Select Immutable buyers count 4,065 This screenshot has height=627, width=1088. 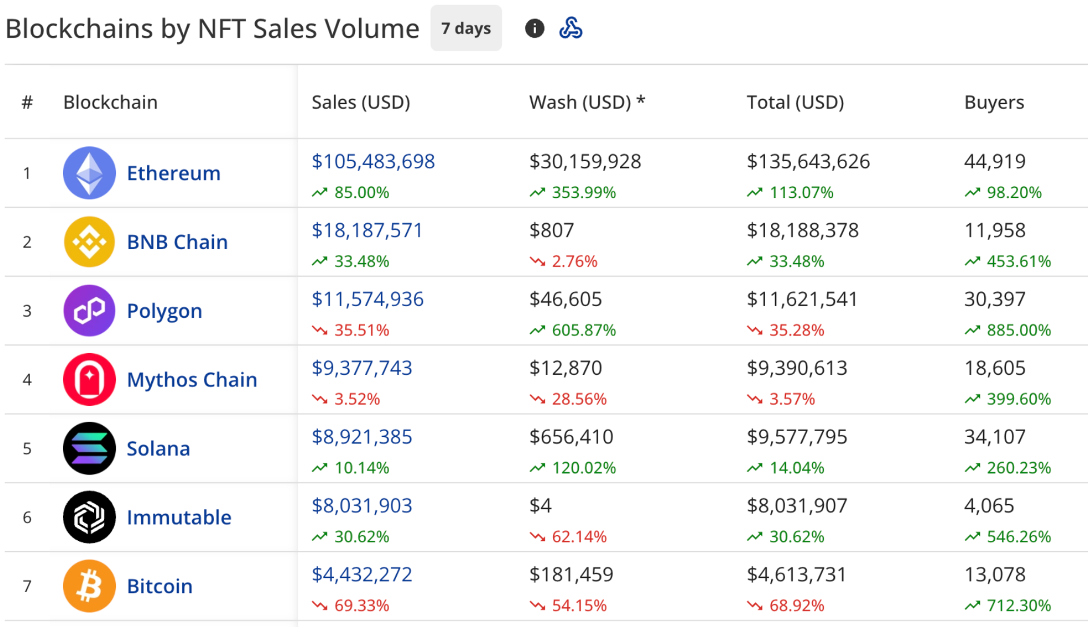point(989,506)
